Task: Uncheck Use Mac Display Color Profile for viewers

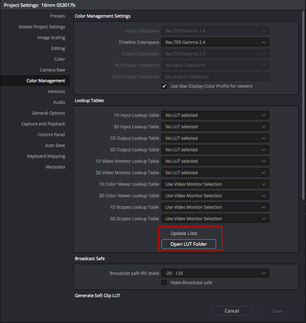Action: point(164,86)
